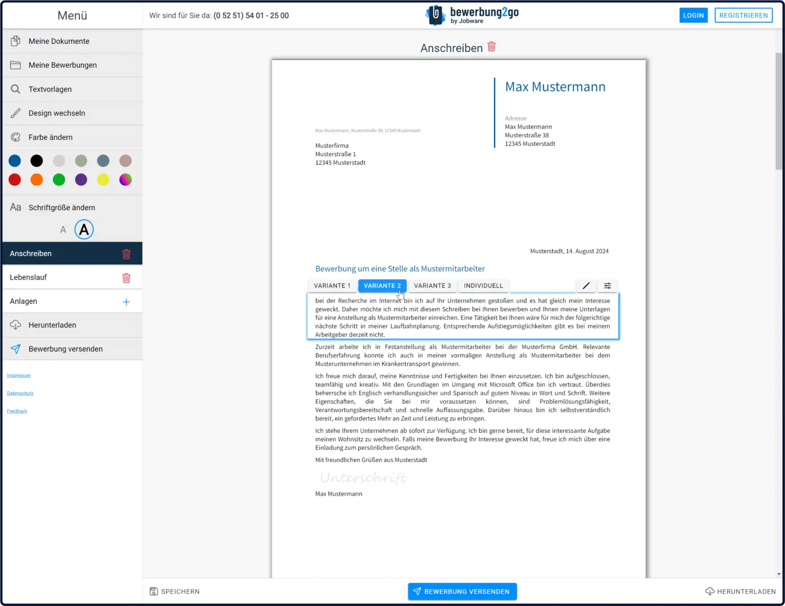Switch to VARIANTE 1 text tab
This screenshot has width=785, height=606.
[x=332, y=285]
